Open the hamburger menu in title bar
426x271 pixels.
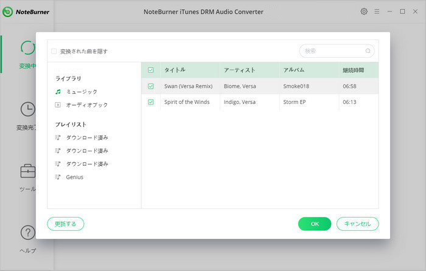(377, 12)
